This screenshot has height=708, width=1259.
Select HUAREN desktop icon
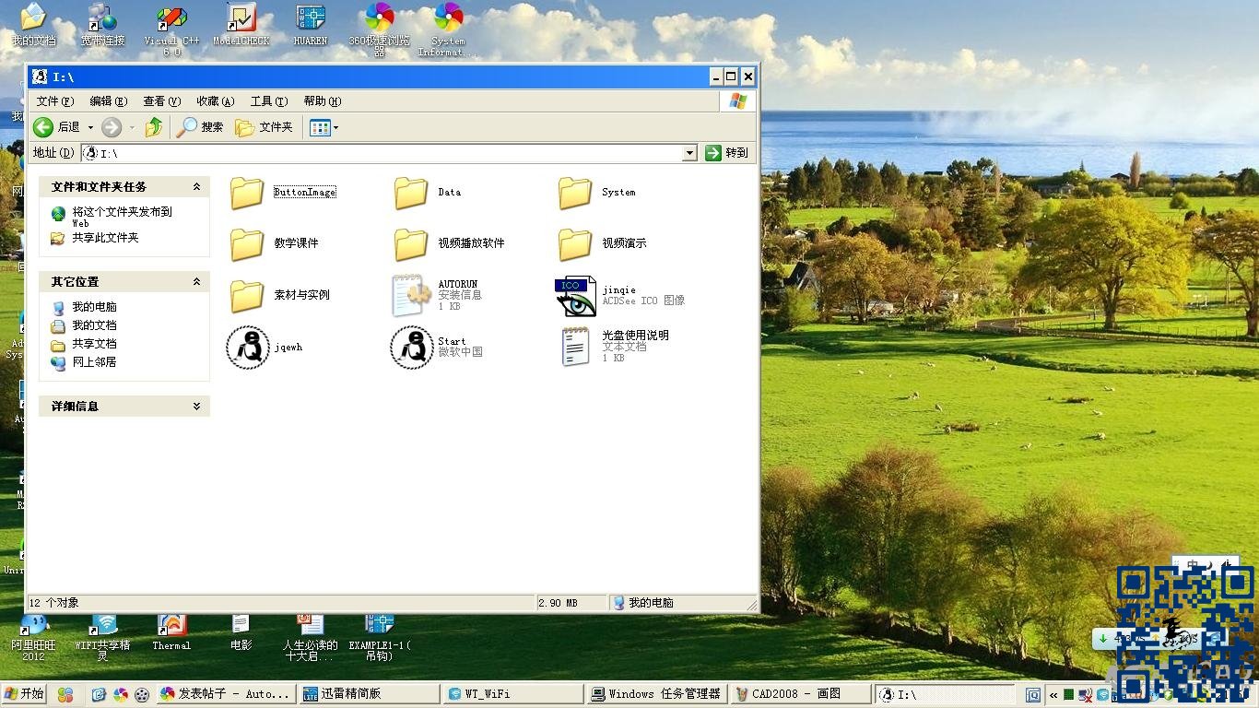pyautogui.click(x=311, y=25)
